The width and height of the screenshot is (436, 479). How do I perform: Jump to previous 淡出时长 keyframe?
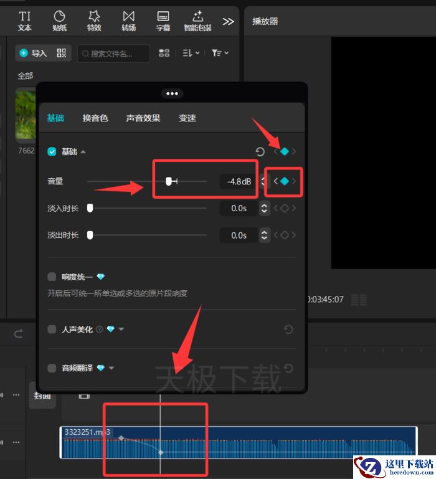pos(275,235)
